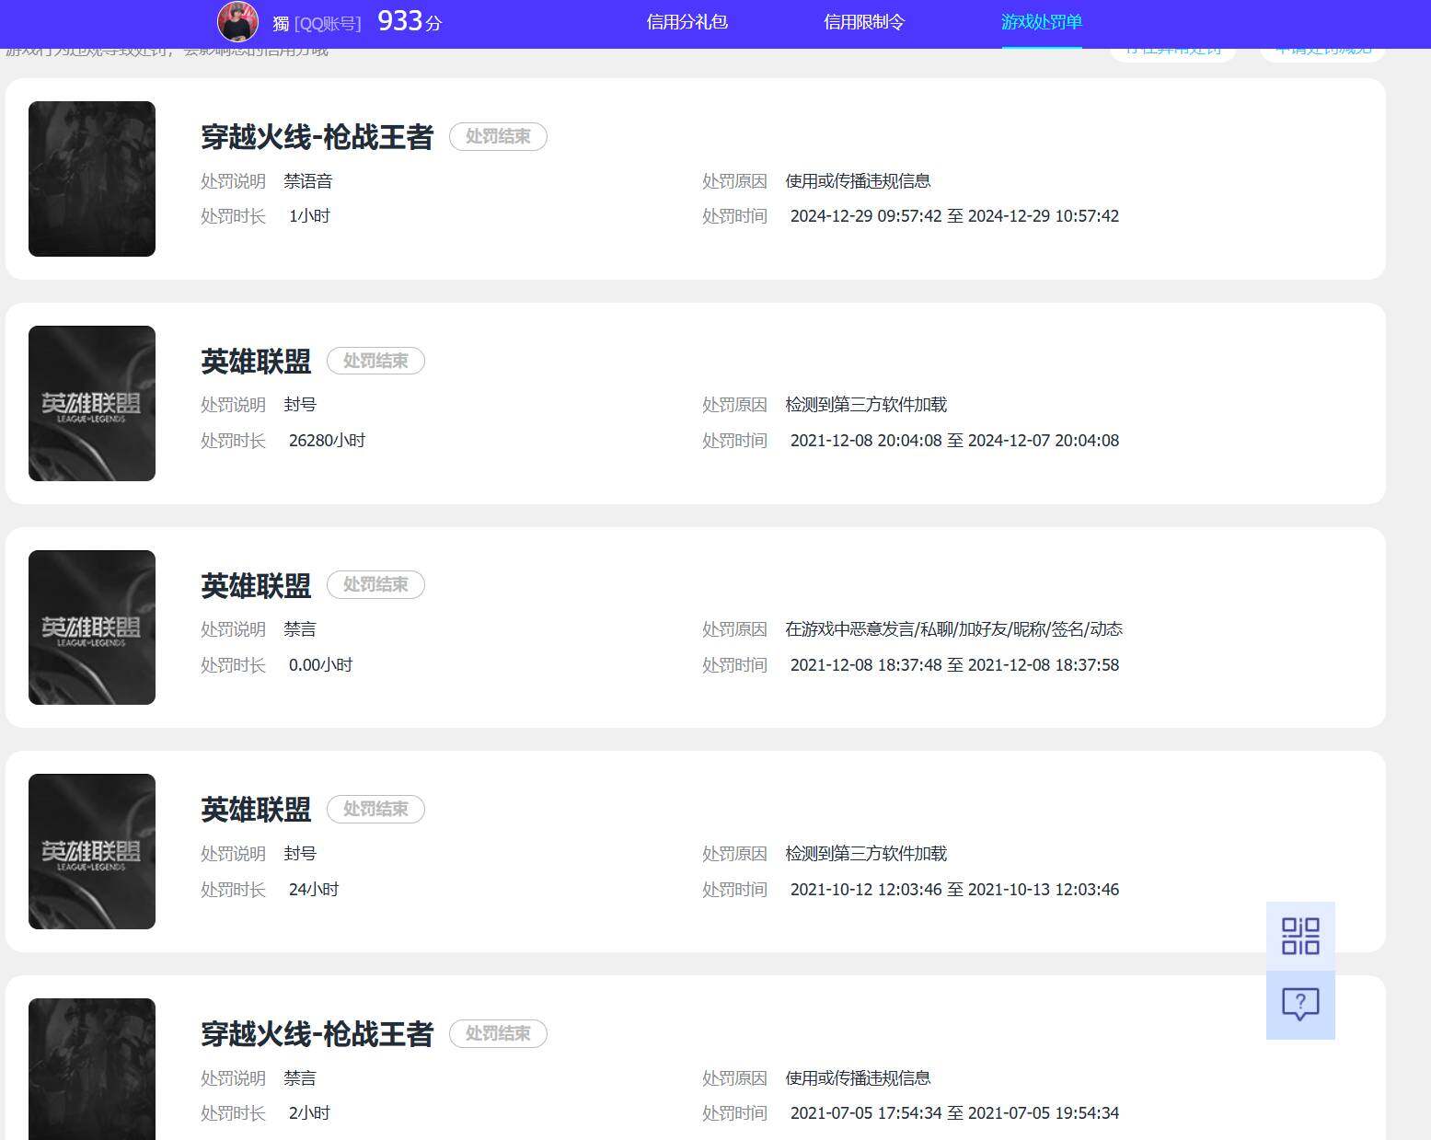Image resolution: width=1431 pixels, height=1140 pixels.
Task: Click the [QQ账号] account label
Action: pyautogui.click(x=328, y=24)
